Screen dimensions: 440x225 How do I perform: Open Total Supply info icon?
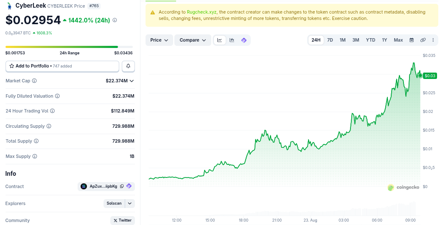click(x=36, y=141)
